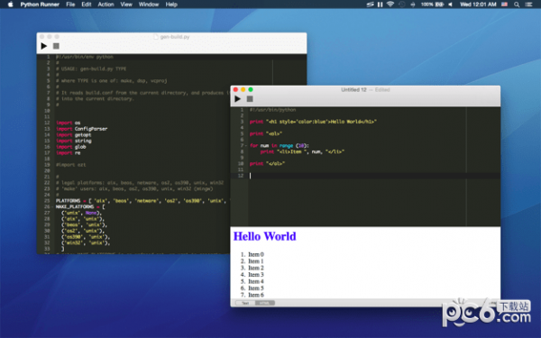This screenshot has height=338, width=541.
Task: Open the Python Runner application menu
Action: tap(40, 5)
